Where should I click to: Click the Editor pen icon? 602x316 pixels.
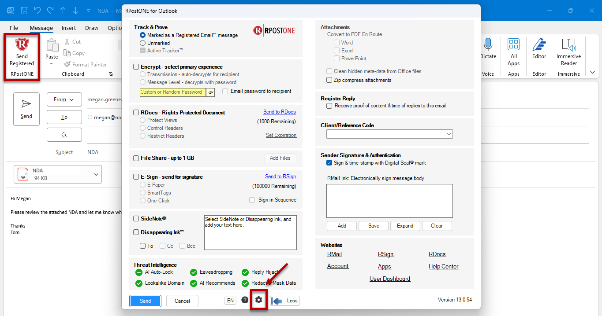point(539,44)
